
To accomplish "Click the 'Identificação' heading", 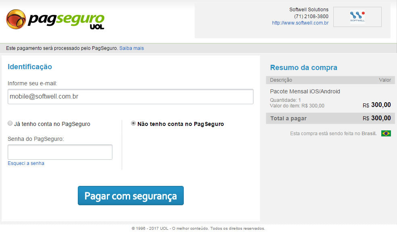I will pos(29,67).
